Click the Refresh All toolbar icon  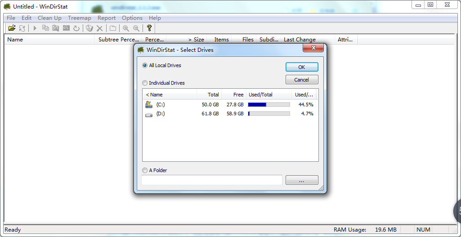[x=22, y=28]
